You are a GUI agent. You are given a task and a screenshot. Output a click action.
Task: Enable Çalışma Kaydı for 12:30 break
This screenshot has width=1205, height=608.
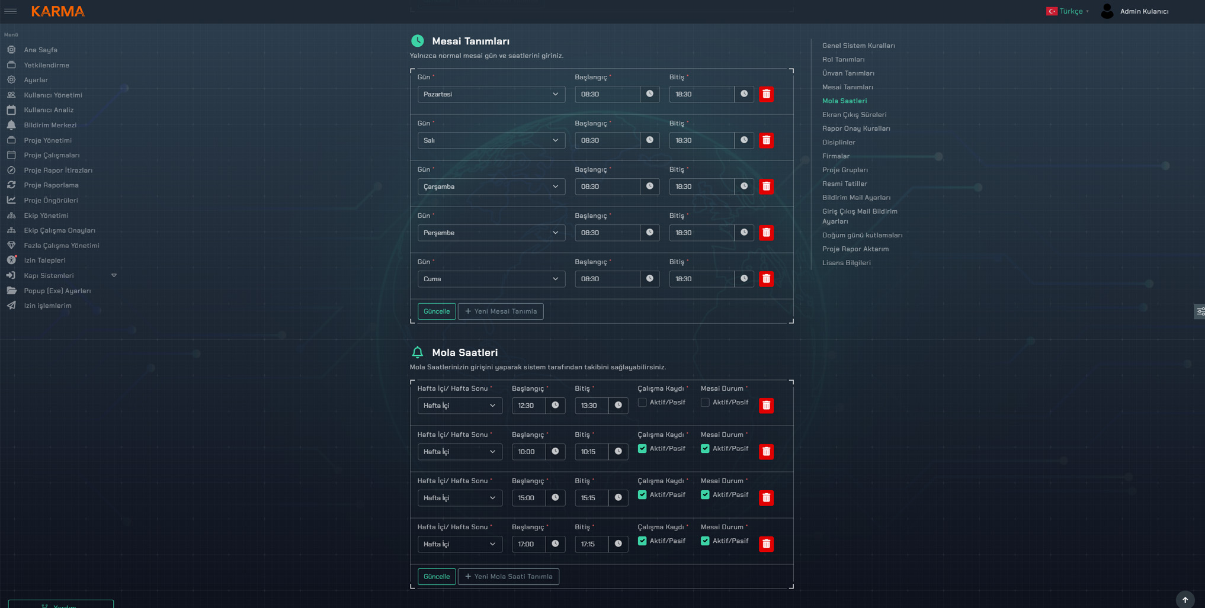click(x=642, y=403)
